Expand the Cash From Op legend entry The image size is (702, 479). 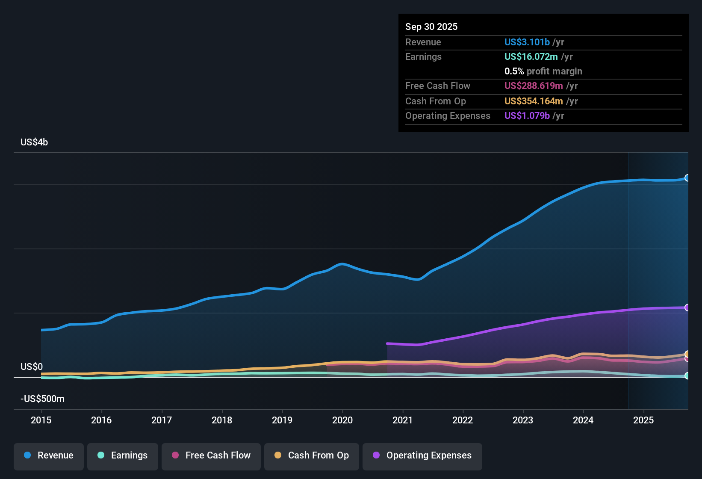point(311,455)
